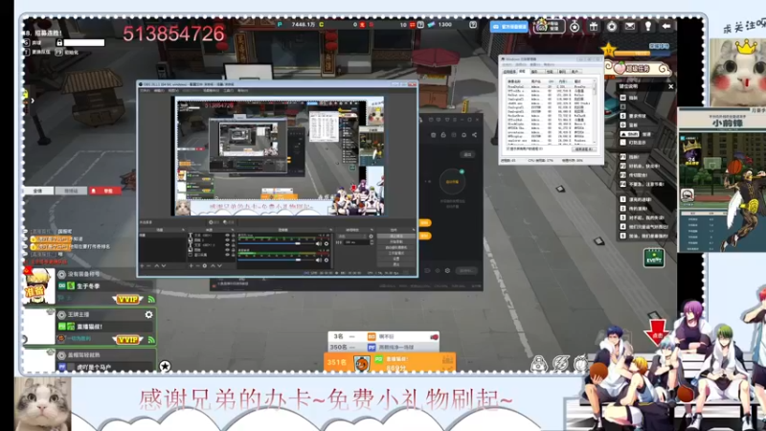Open 帮助 menu in OBS menu bar
766x431 pixels.
[x=242, y=90]
